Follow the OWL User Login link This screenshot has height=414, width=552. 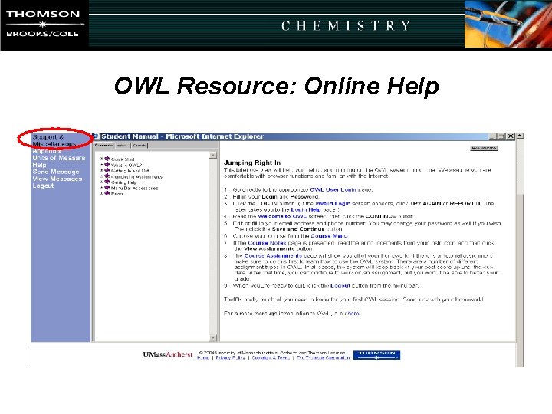pos(333,189)
